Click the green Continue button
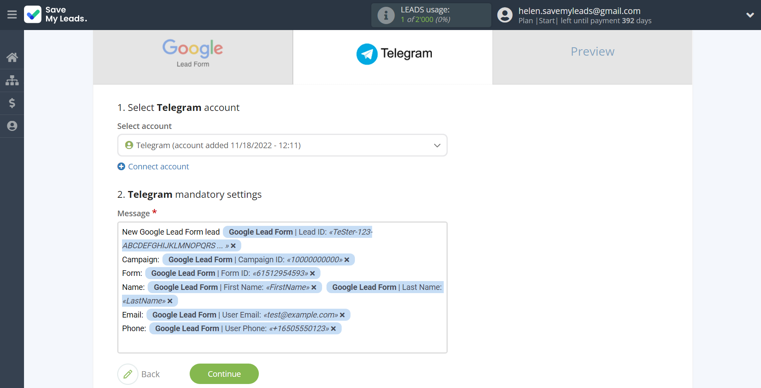 tap(224, 374)
